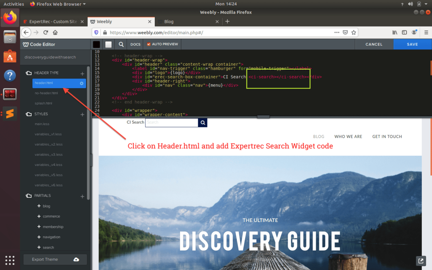Bookmark the page using the star icon
The height and width of the screenshot is (270, 432).
(354, 32)
